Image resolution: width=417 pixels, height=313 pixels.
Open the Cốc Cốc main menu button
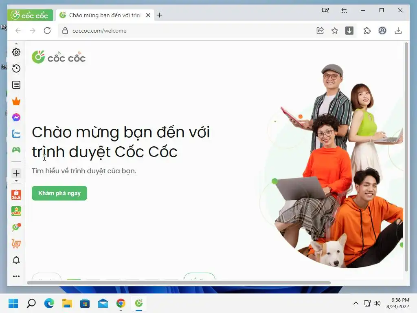pyautogui.click(x=30, y=15)
